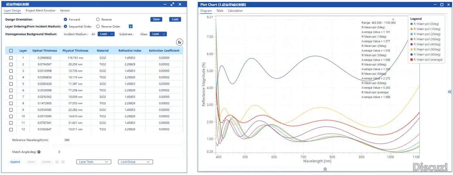Select the Reverse design orientation radio button

point(98,20)
